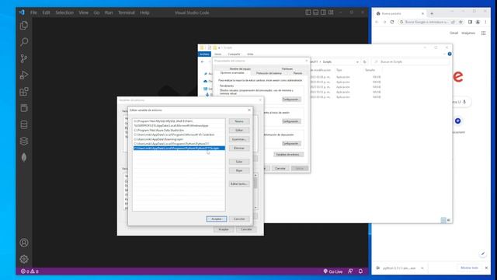Move selected path up with Subir
Screen dimensions: 497x280
coord(239,162)
